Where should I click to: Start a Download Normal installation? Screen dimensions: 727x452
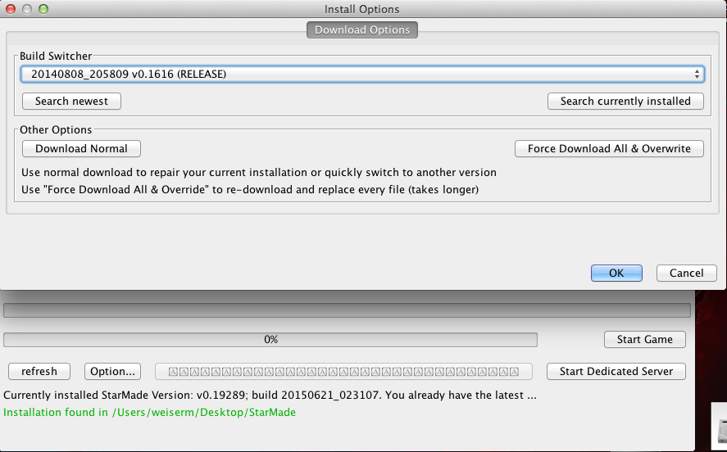(81, 148)
